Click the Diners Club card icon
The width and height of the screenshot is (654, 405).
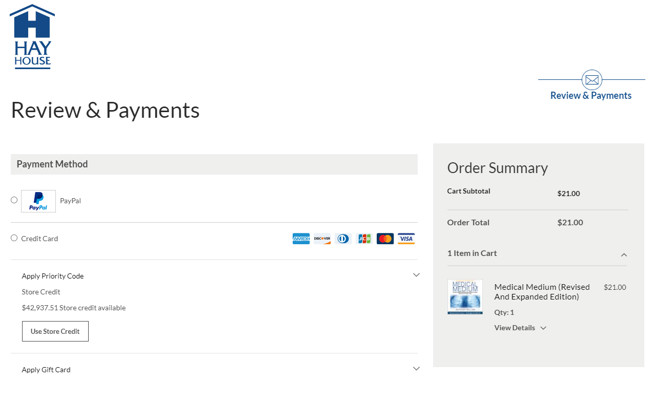click(343, 239)
